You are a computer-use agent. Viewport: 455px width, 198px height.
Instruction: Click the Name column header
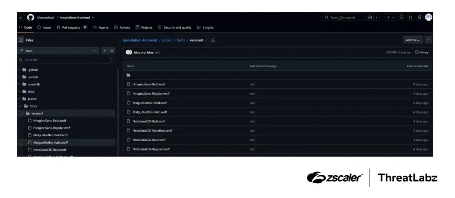[x=130, y=66]
